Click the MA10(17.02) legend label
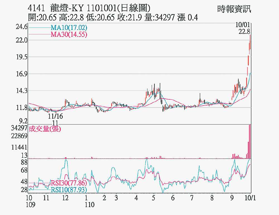Screen dimensions: 279x215 click(69, 28)
